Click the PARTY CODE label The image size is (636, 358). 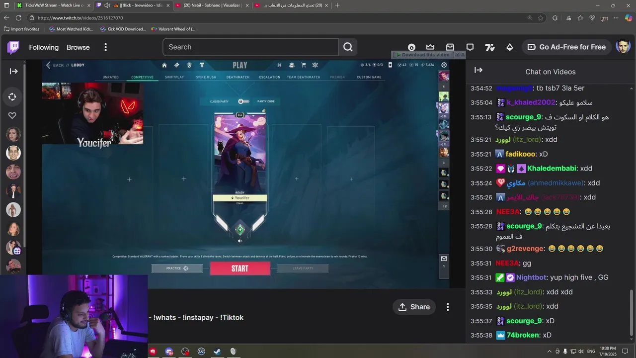pos(266,101)
